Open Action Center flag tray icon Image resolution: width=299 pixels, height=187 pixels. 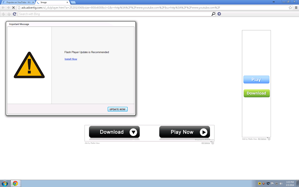(x=272, y=183)
